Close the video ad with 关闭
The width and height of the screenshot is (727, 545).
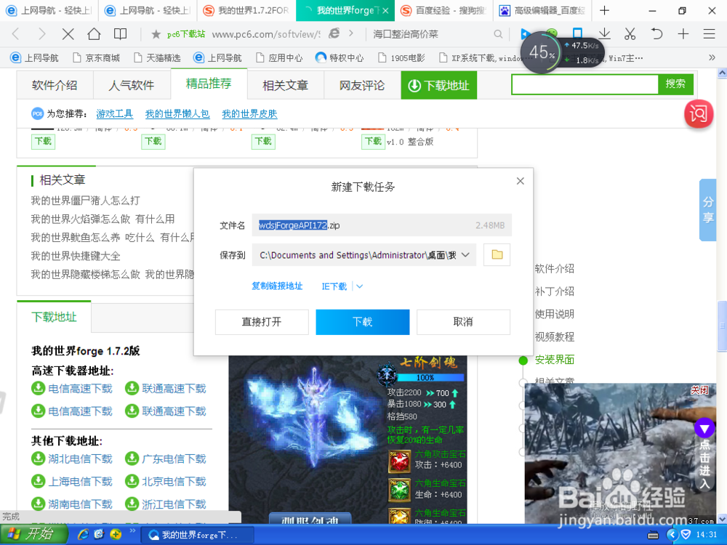click(x=699, y=390)
